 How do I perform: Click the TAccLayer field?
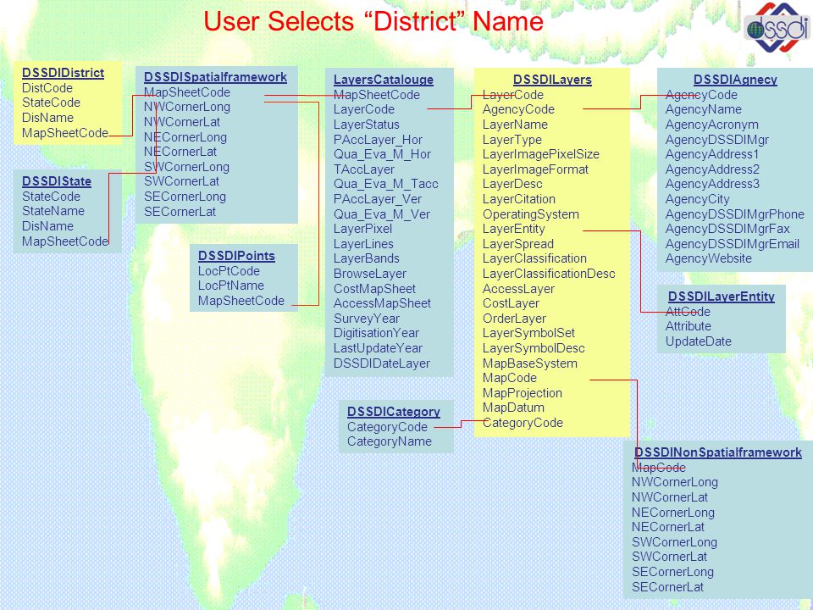click(x=364, y=169)
